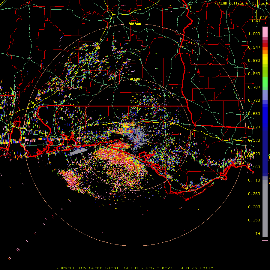Select the 0.893 legend value

point(254,60)
